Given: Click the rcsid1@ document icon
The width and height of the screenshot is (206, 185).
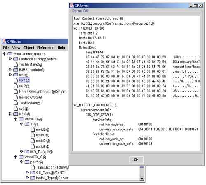Looking at the screenshot, I should pos(33,146).
